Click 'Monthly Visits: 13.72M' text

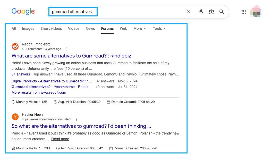[x=33, y=148]
